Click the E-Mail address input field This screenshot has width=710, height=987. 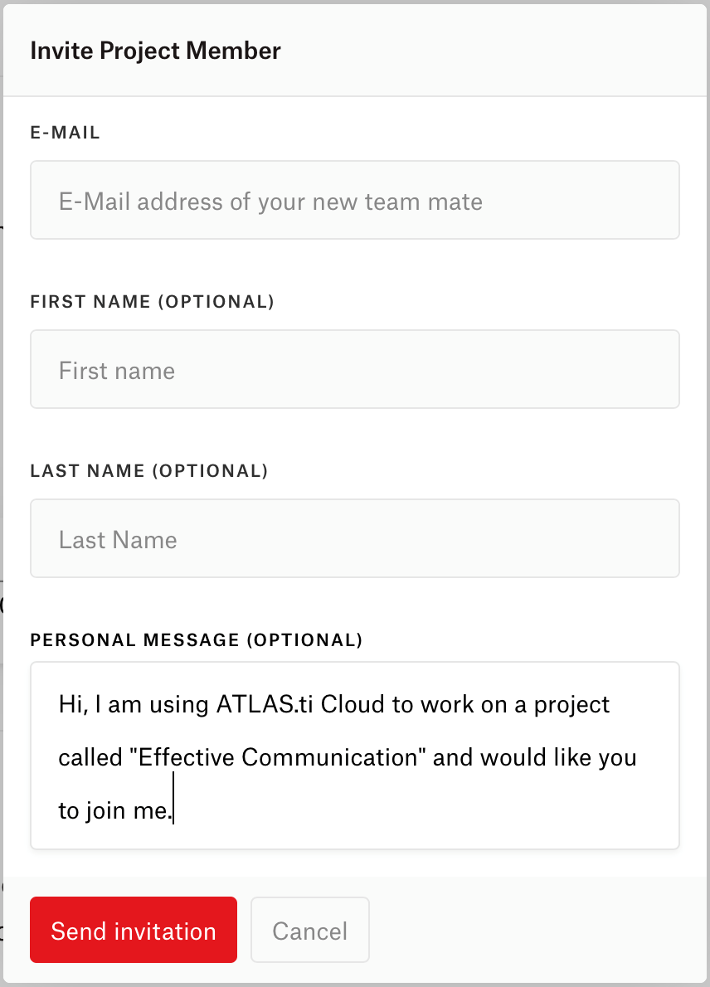coord(354,201)
